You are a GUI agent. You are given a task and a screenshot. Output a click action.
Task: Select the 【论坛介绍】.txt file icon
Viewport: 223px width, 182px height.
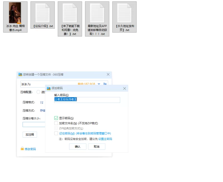click(43, 13)
